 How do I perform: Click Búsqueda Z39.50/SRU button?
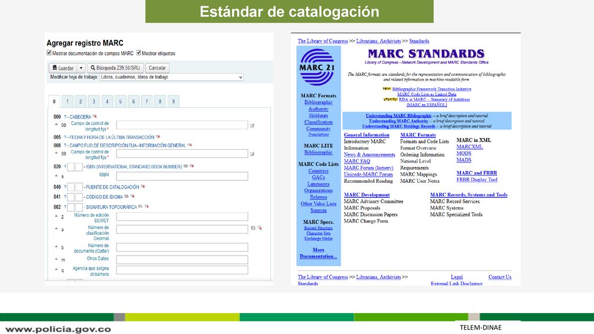click(x=115, y=68)
